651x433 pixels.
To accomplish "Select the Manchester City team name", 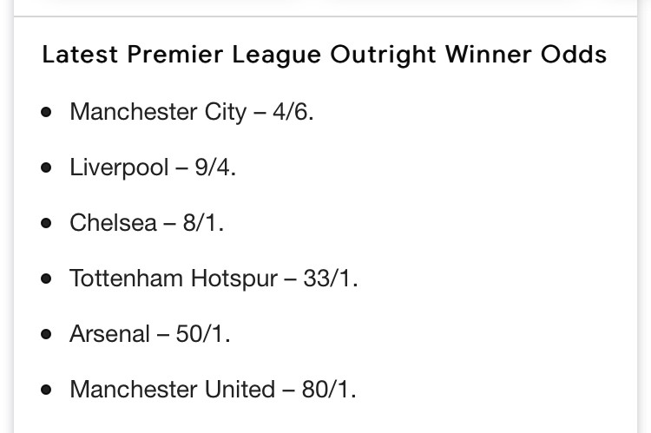I will [158, 112].
